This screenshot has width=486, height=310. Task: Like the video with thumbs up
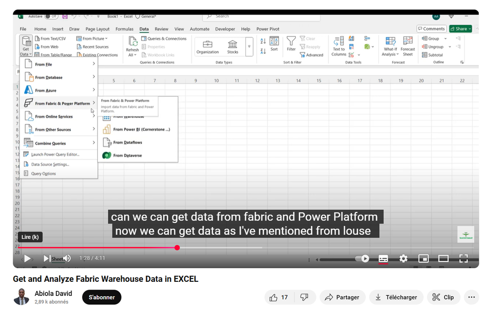pyautogui.click(x=279, y=297)
